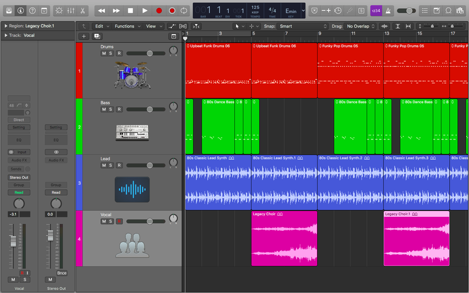Open the Mixer from the toolbar
The height and width of the screenshot is (293, 469).
coord(71,11)
